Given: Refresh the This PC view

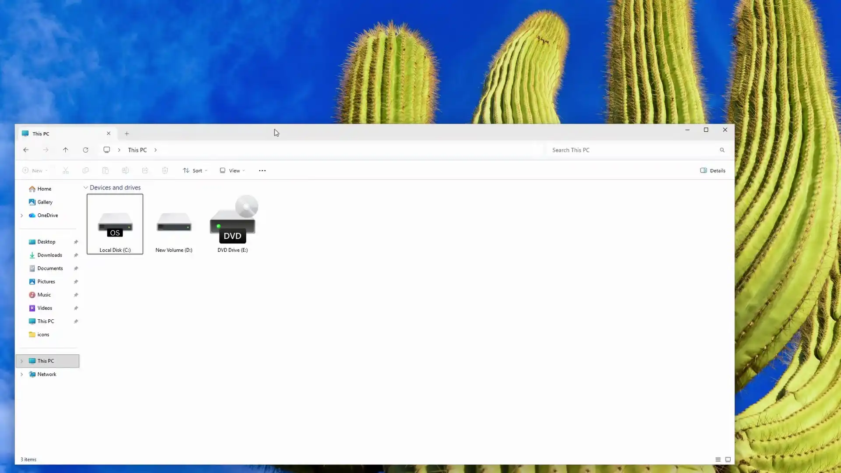Looking at the screenshot, I should [x=85, y=150].
